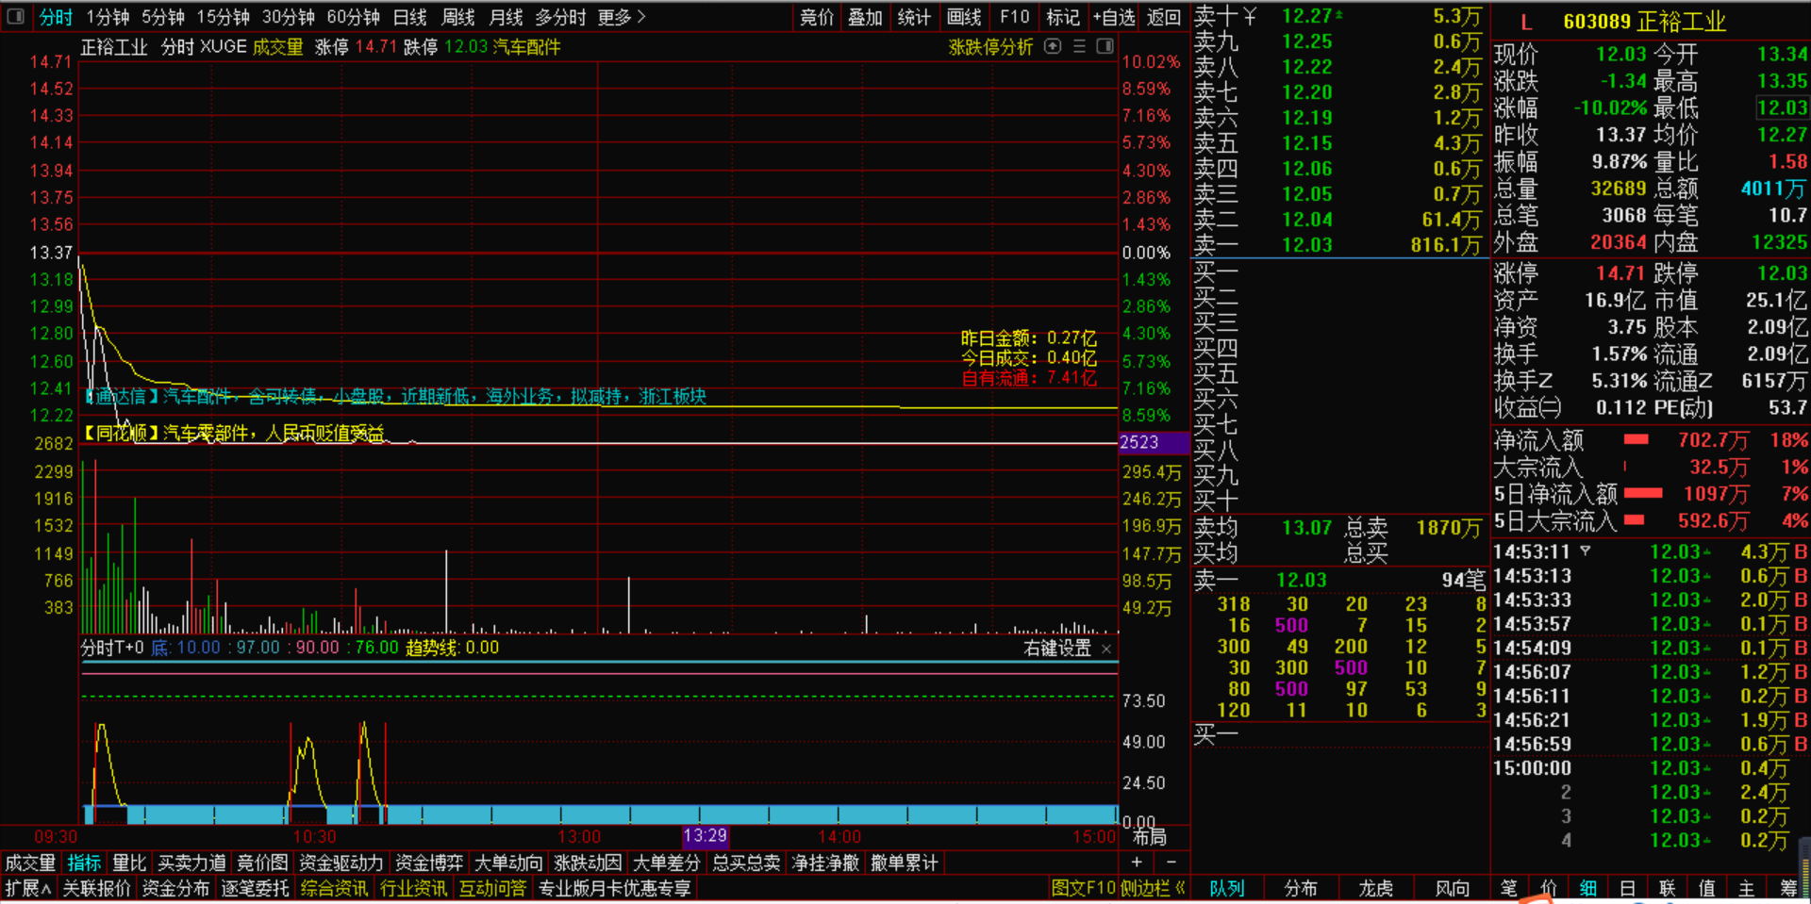Viewport: 1811px width, 904px height.
Task: Add stock with +自选 button
Action: tap(1114, 17)
